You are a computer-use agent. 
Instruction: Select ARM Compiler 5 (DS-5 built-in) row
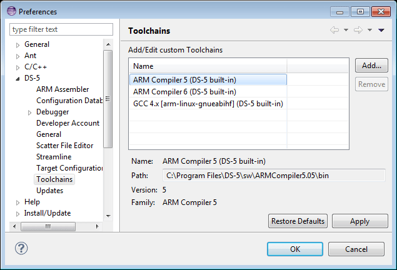click(x=208, y=80)
